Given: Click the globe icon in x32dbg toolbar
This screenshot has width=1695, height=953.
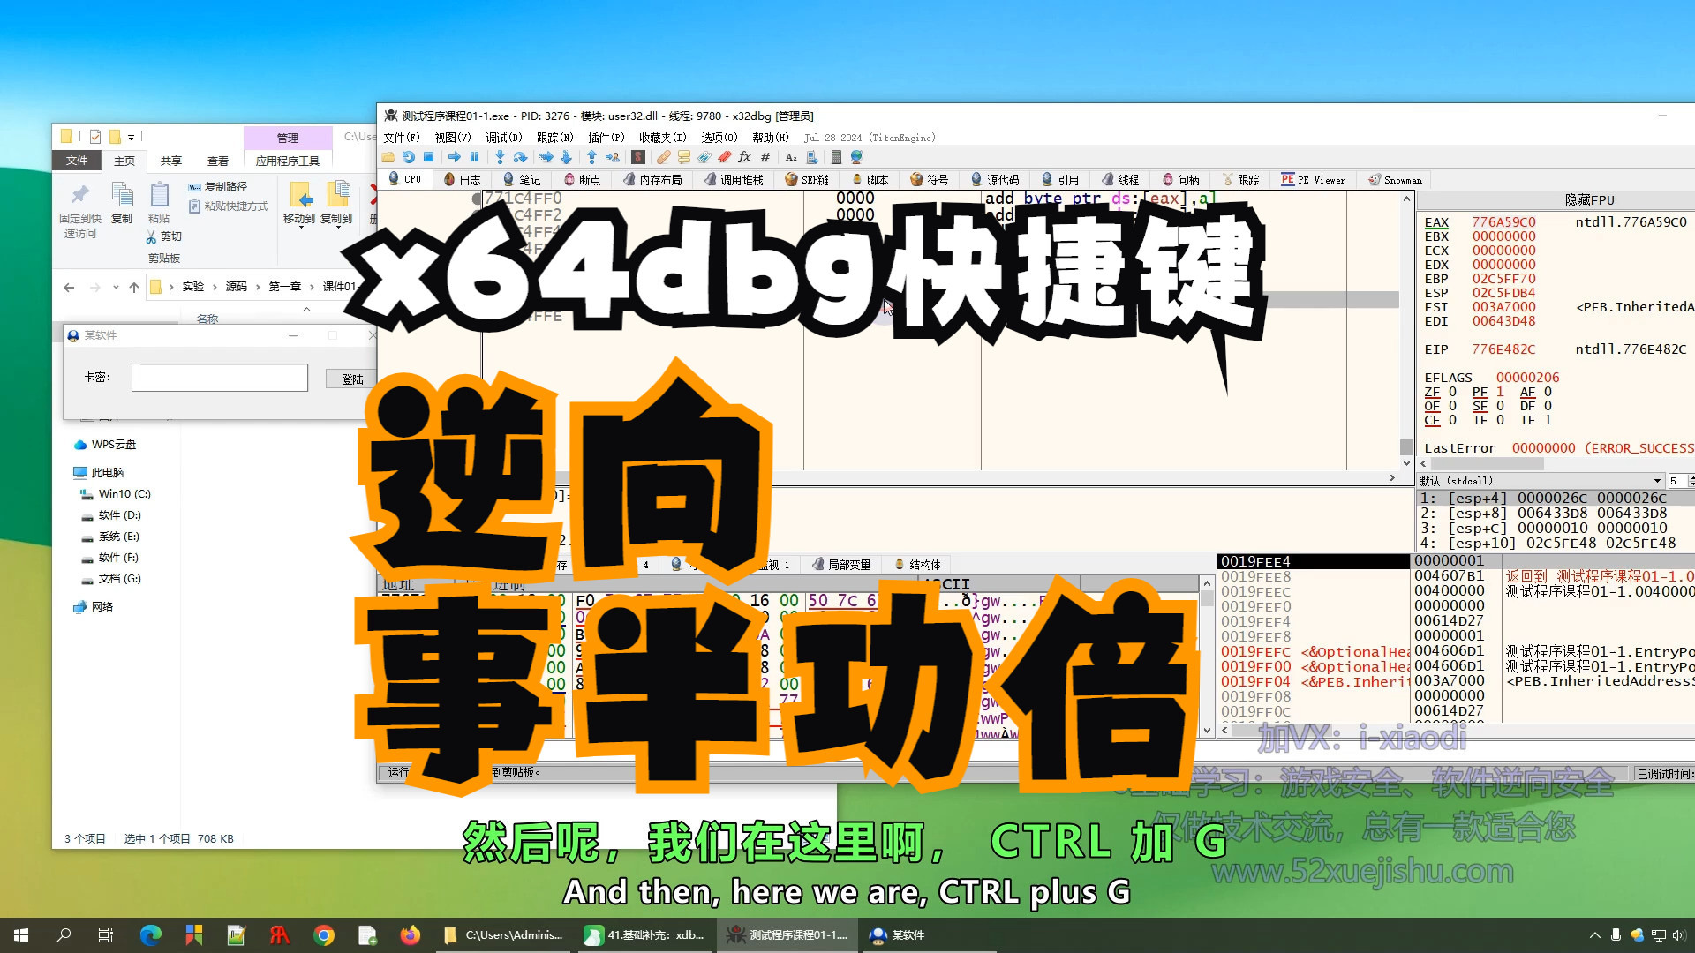Looking at the screenshot, I should pos(856,157).
